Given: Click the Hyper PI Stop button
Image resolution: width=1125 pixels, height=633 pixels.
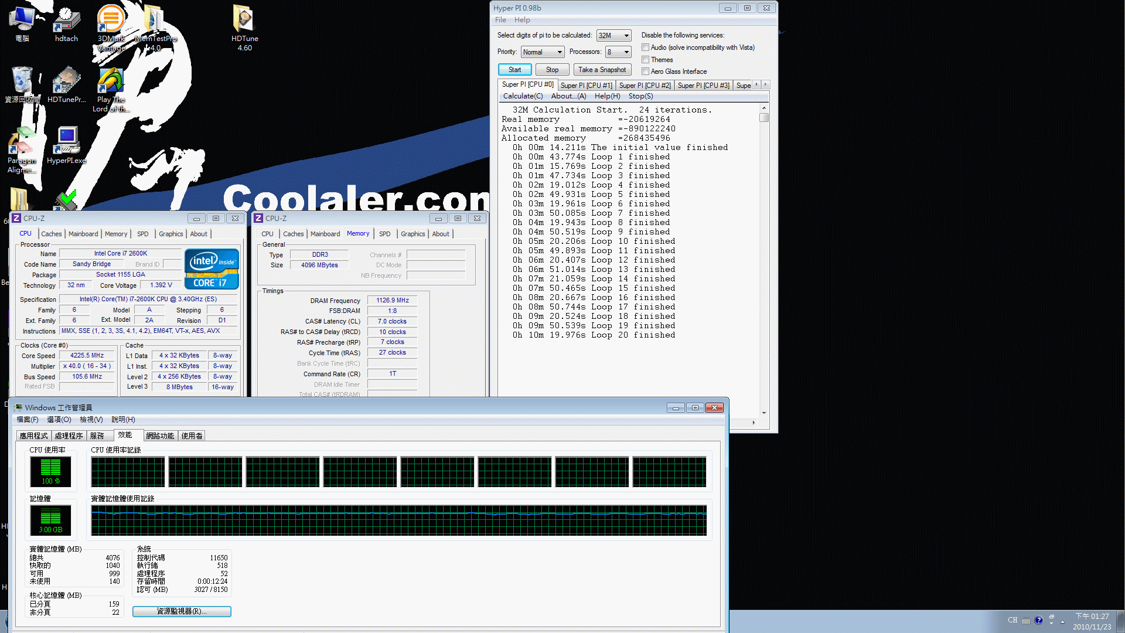Looking at the screenshot, I should click(552, 70).
